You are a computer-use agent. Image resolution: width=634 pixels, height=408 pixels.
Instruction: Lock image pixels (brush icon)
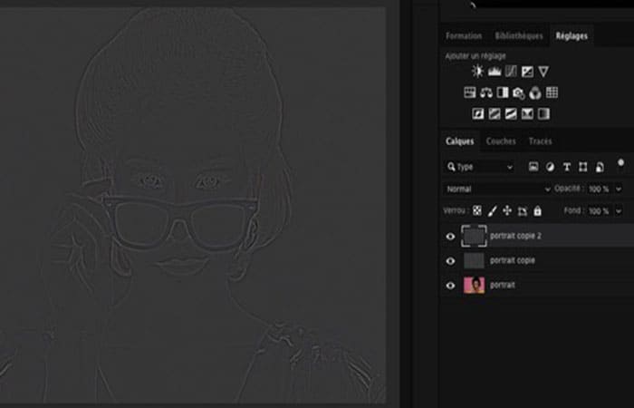(492, 211)
